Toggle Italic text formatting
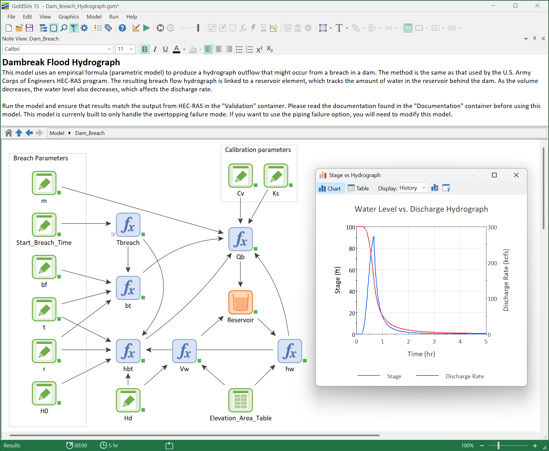Viewport: 549px width, 451px height. (155, 49)
